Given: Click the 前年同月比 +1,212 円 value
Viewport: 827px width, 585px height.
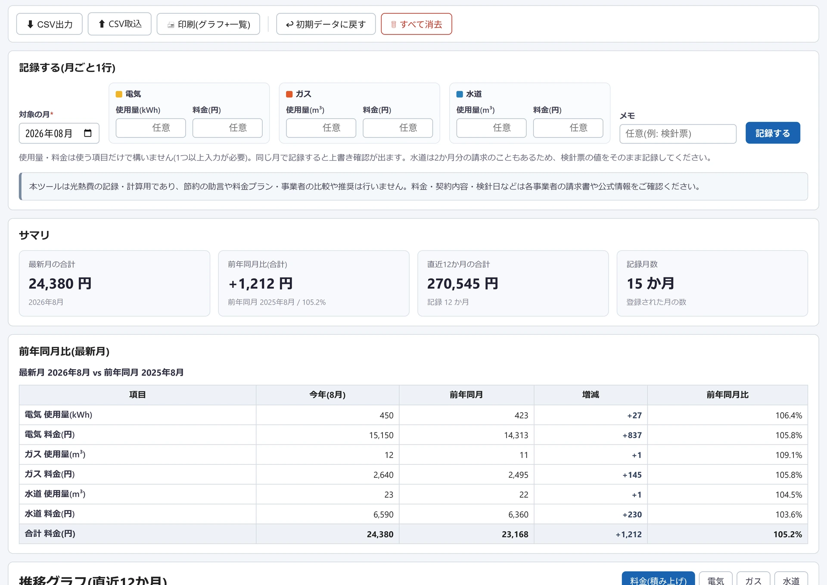Looking at the screenshot, I should [261, 283].
